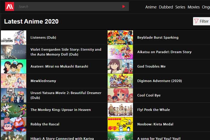Viewport: 210px width, 140px height.
Task: Click the Digimon Adventure thumbnail
Action: coord(120,81)
